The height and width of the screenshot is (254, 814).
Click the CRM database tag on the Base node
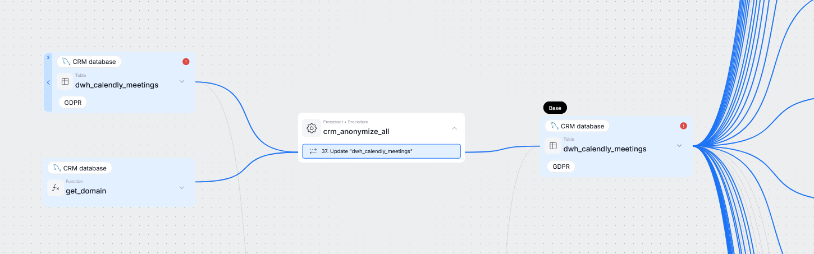point(577,126)
